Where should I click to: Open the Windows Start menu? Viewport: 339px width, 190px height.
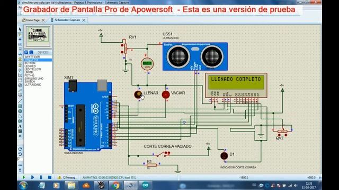click(x=23, y=185)
